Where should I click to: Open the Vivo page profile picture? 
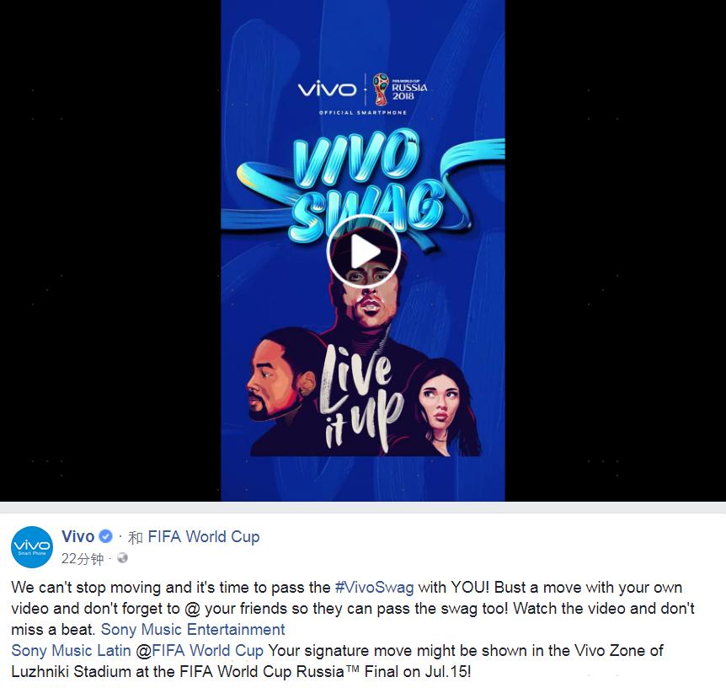pos(32,547)
